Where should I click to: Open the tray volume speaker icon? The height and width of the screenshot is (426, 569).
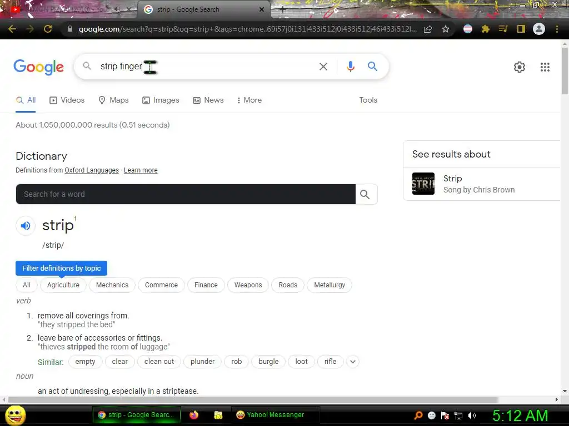coord(472,415)
